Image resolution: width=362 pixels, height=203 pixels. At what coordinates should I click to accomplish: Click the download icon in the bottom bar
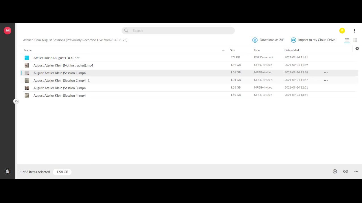coord(335,171)
